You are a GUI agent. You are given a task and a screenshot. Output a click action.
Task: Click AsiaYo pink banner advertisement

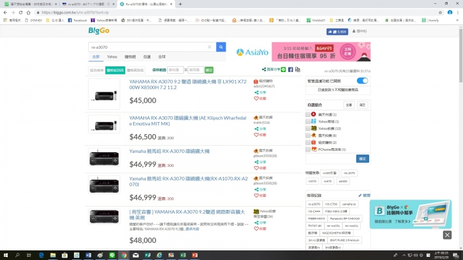321,52
